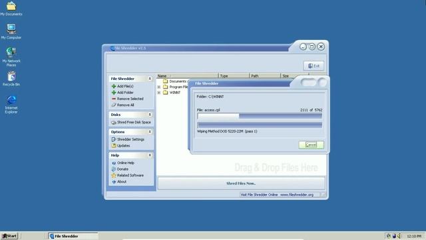Close the main File Shredder window
This screenshot has width=426, height=240.
coord(321,47)
